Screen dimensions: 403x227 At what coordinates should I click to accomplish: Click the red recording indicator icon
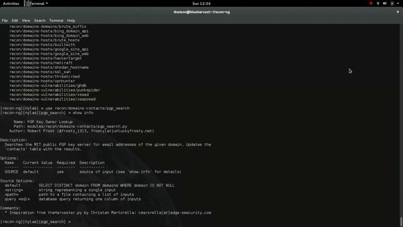click(x=371, y=4)
